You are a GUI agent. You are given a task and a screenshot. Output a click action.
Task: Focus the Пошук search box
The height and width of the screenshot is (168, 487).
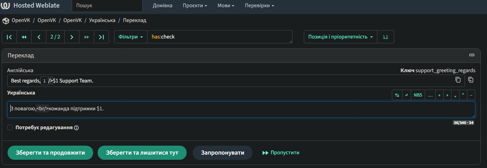pos(107,6)
